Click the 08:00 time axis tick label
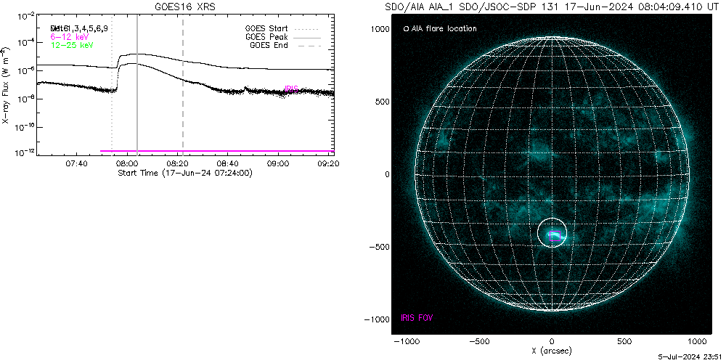 [127, 164]
